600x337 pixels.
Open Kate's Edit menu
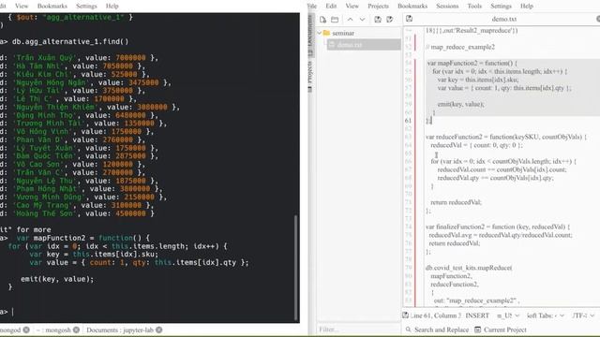(331, 6)
